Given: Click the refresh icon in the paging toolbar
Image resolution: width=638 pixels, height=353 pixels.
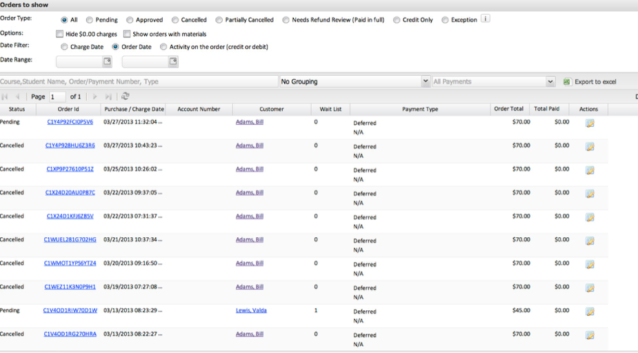Looking at the screenshot, I should (125, 97).
